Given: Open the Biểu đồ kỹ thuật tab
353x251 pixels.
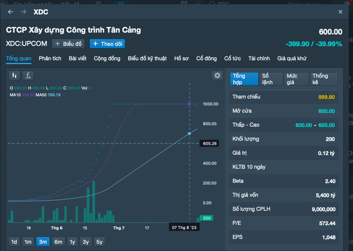Looking at the screenshot, I should pos(147,58).
